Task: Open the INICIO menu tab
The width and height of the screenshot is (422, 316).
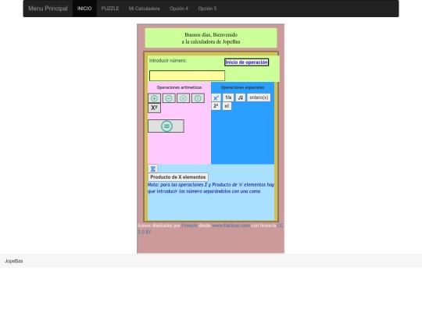Action: 84,9
